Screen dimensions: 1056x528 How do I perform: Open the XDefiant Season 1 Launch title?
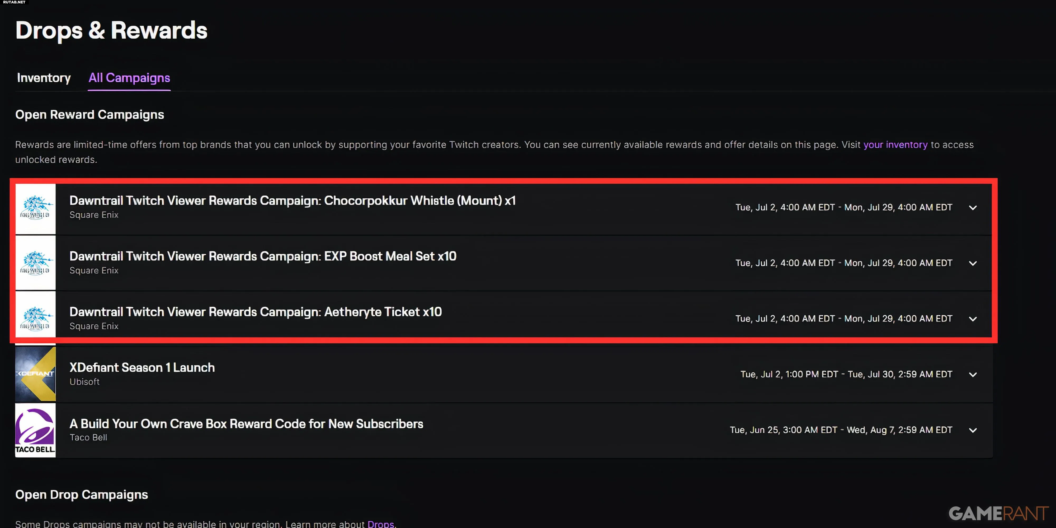point(142,367)
